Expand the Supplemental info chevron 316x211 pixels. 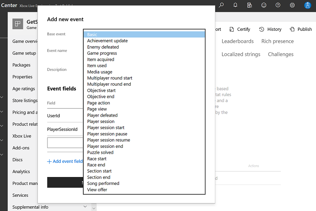[85, 207]
